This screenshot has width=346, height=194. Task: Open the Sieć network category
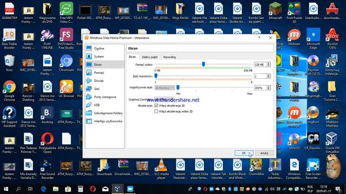point(105,89)
